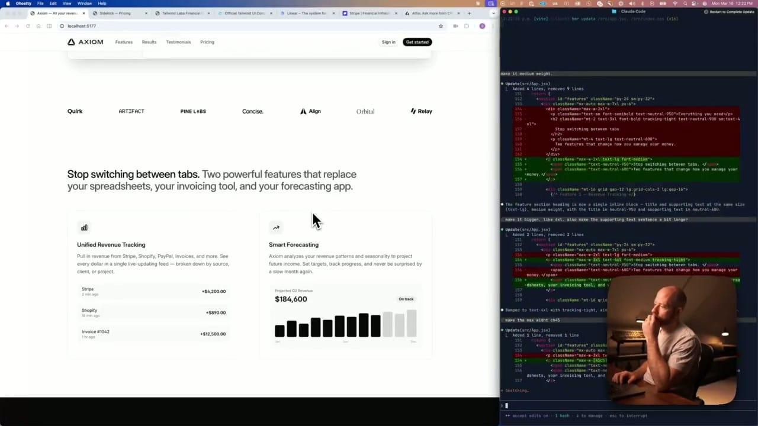This screenshot has width=758, height=426.
Task: Open the Testimonials navigation link
Action: [178, 41]
